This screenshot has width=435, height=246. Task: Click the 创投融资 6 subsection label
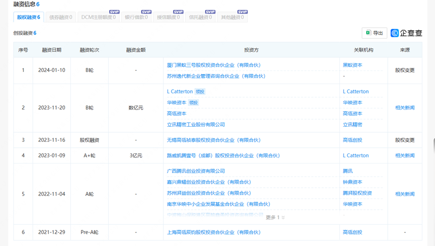tap(25, 33)
